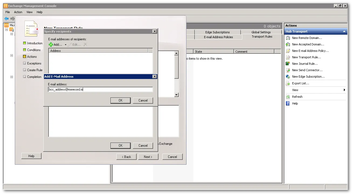Create a New Send Connector
The image size is (353, 195).
pos(307,70)
